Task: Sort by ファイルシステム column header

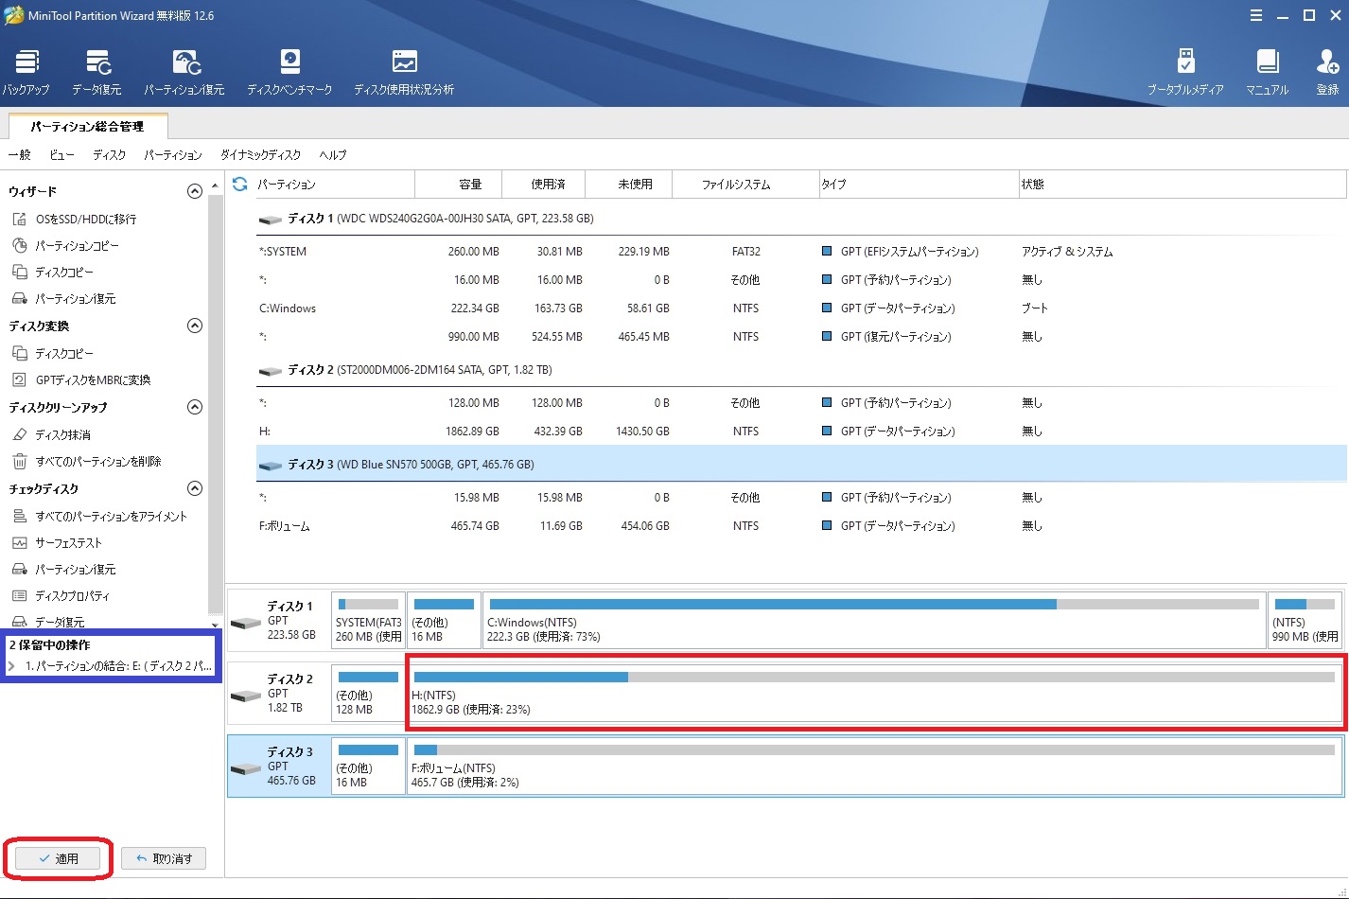Action: point(745,185)
